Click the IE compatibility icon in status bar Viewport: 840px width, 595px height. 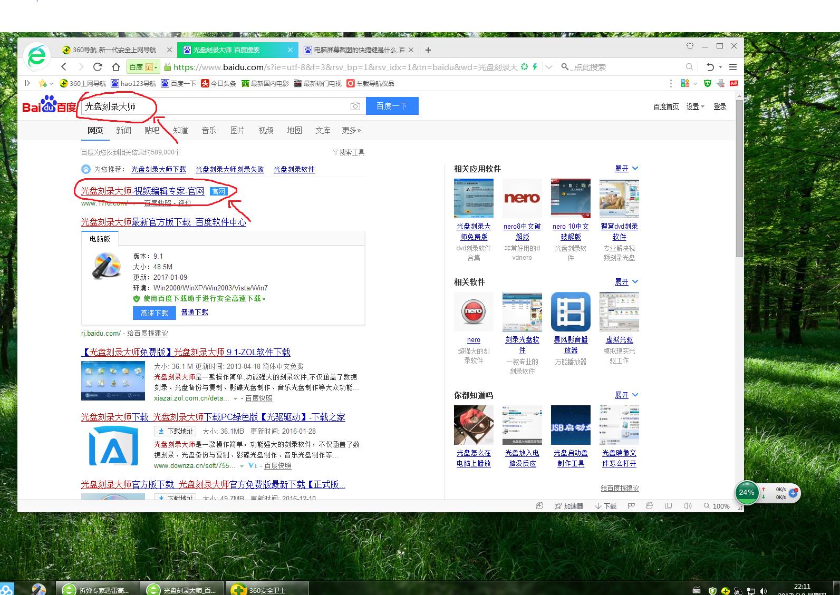[x=649, y=506]
